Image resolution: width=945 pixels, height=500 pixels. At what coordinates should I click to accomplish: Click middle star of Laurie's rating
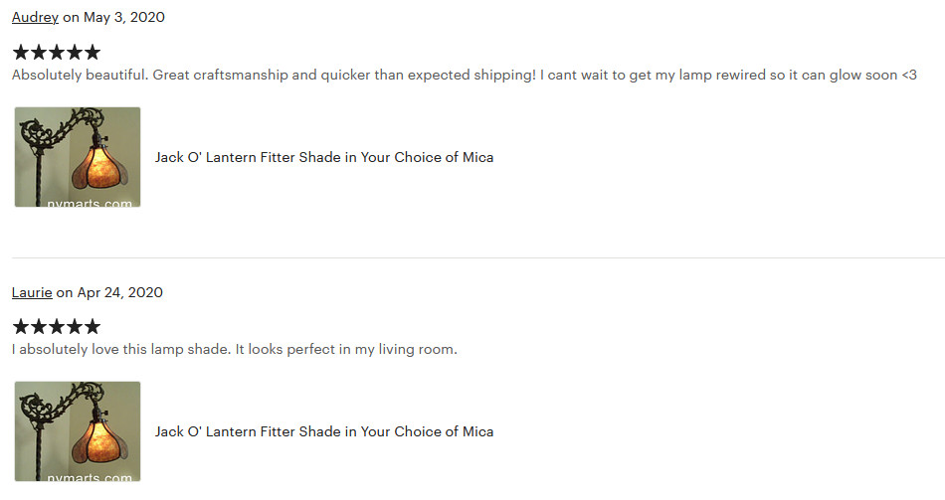pos(57,327)
